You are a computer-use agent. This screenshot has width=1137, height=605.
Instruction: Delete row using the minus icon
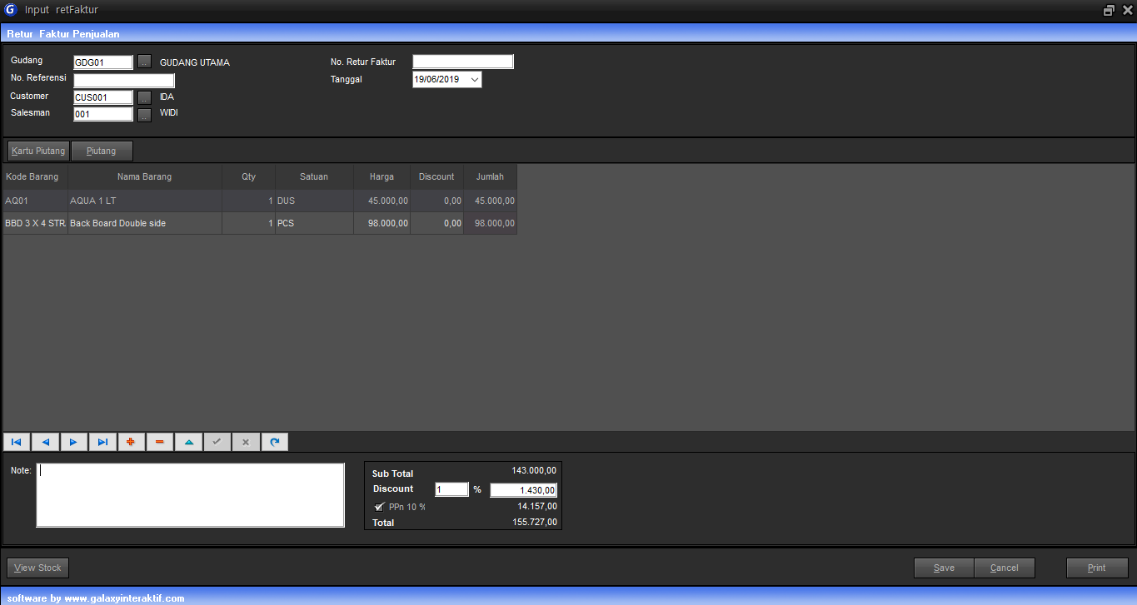point(160,442)
